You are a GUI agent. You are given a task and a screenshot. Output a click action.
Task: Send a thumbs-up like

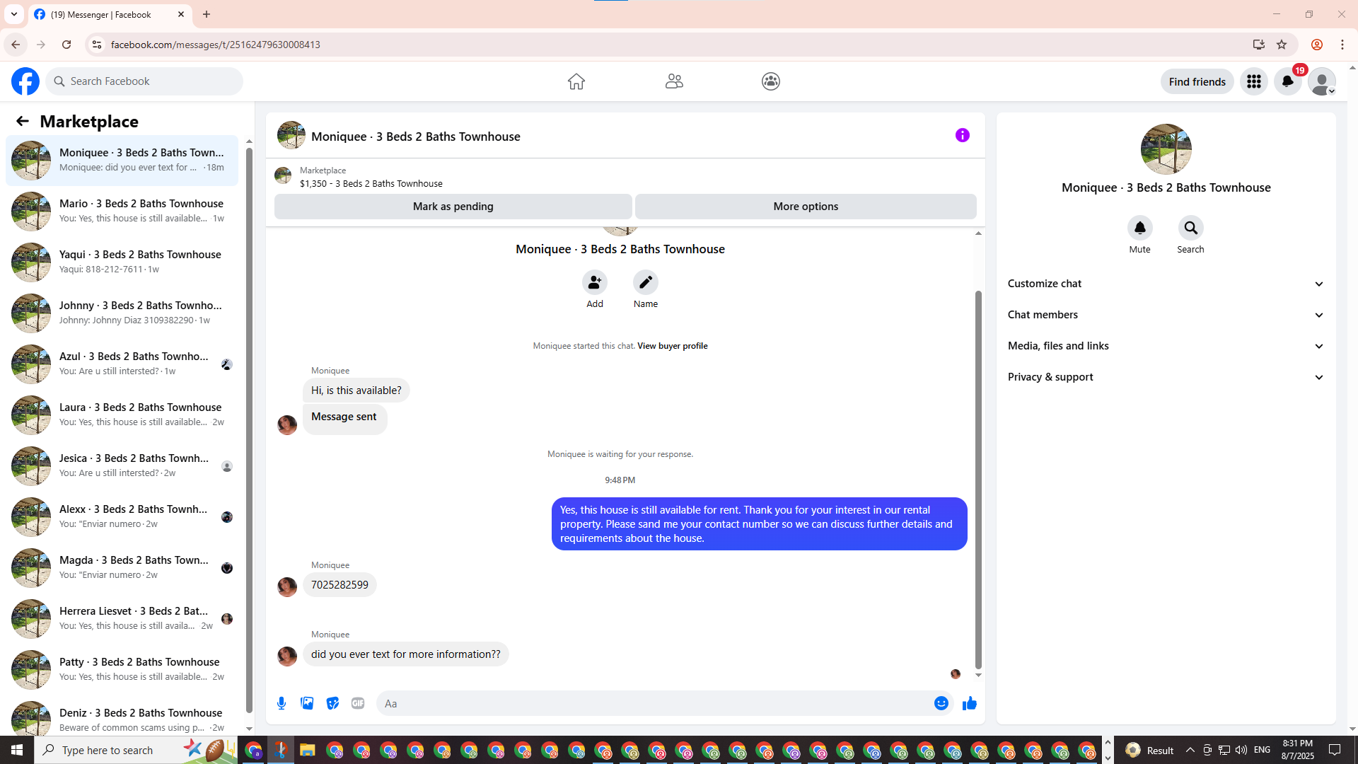(970, 703)
